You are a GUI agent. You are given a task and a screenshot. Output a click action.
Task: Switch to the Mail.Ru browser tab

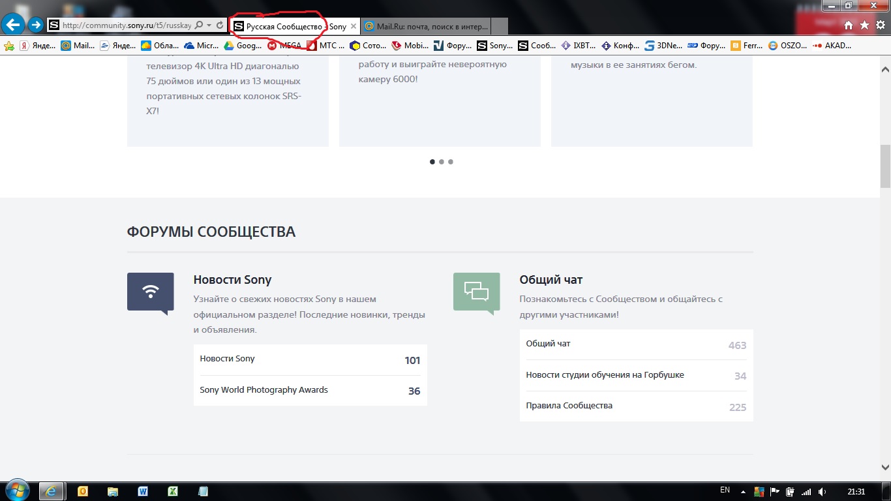427,27
